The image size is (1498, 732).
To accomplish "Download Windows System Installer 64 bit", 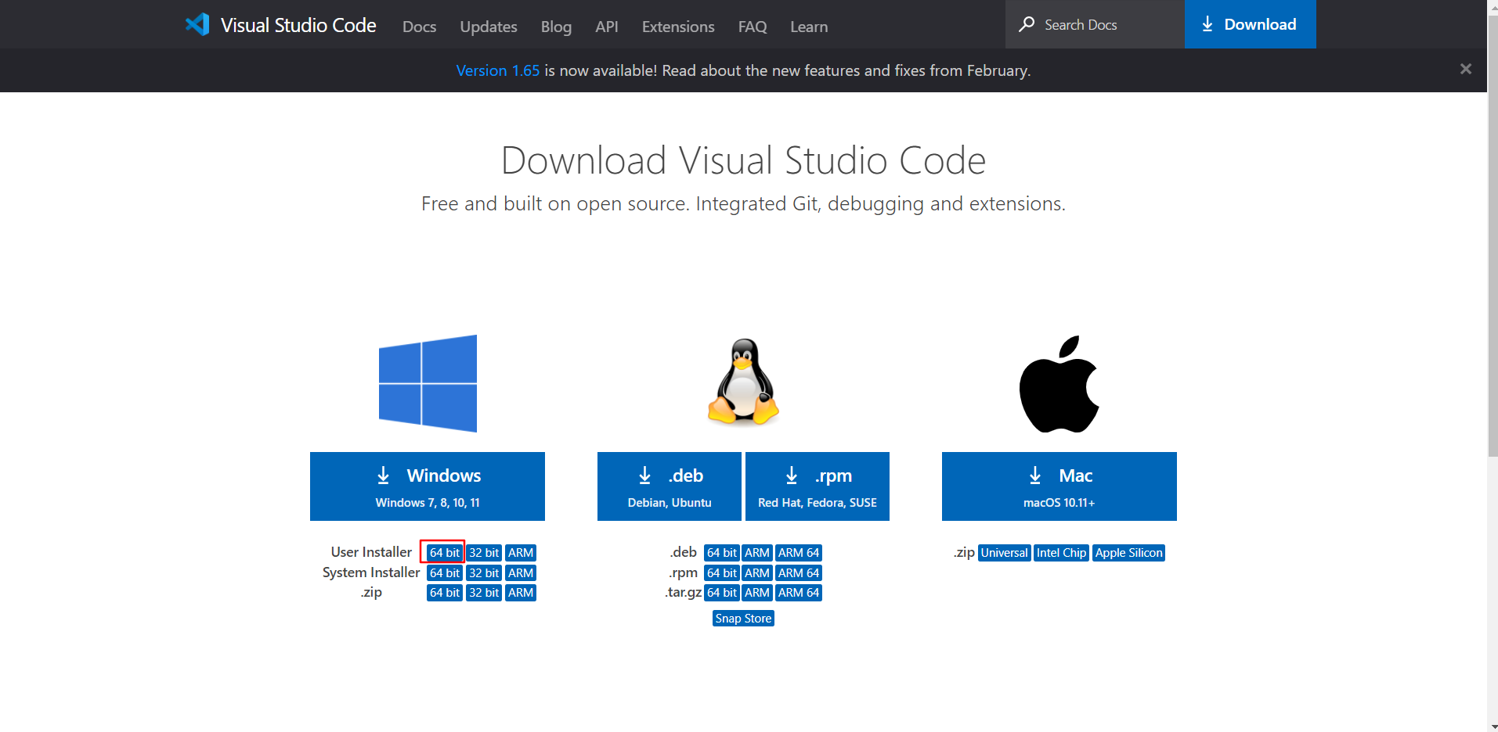I will (444, 572).
